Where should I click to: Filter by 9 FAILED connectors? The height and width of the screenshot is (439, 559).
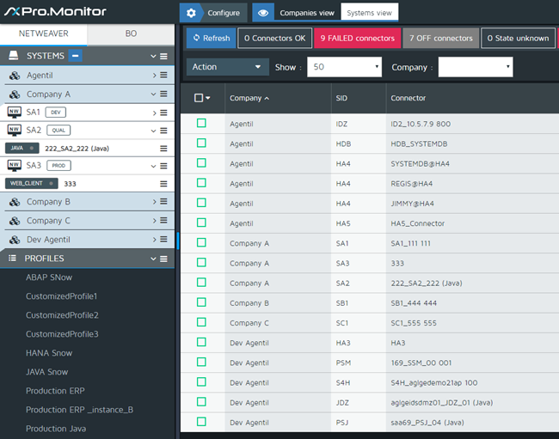click(x=357, y=38)
